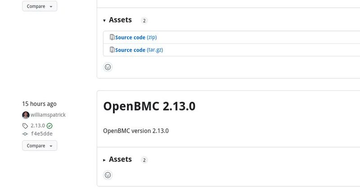
Task: Add emoji reaction to OpenBMC 2.13.0
Action: tap(108, 175)
